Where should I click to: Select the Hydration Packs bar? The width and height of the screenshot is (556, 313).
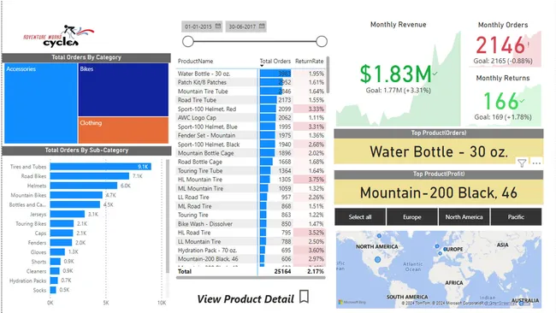54,281
